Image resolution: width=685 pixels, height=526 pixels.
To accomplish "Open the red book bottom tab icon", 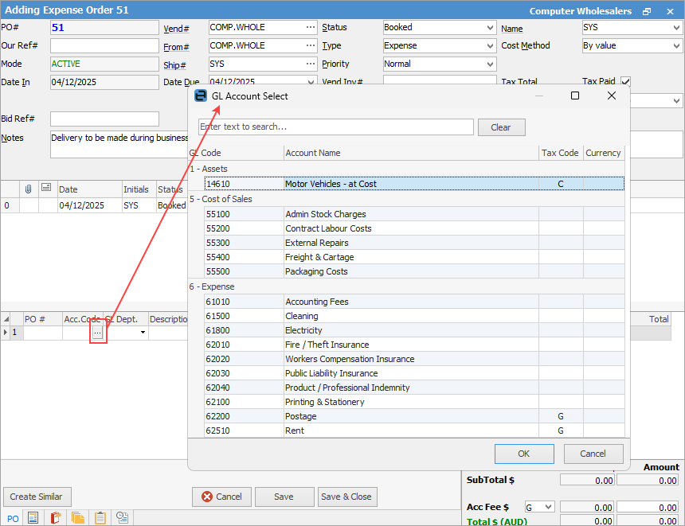I will click(56, 518).
